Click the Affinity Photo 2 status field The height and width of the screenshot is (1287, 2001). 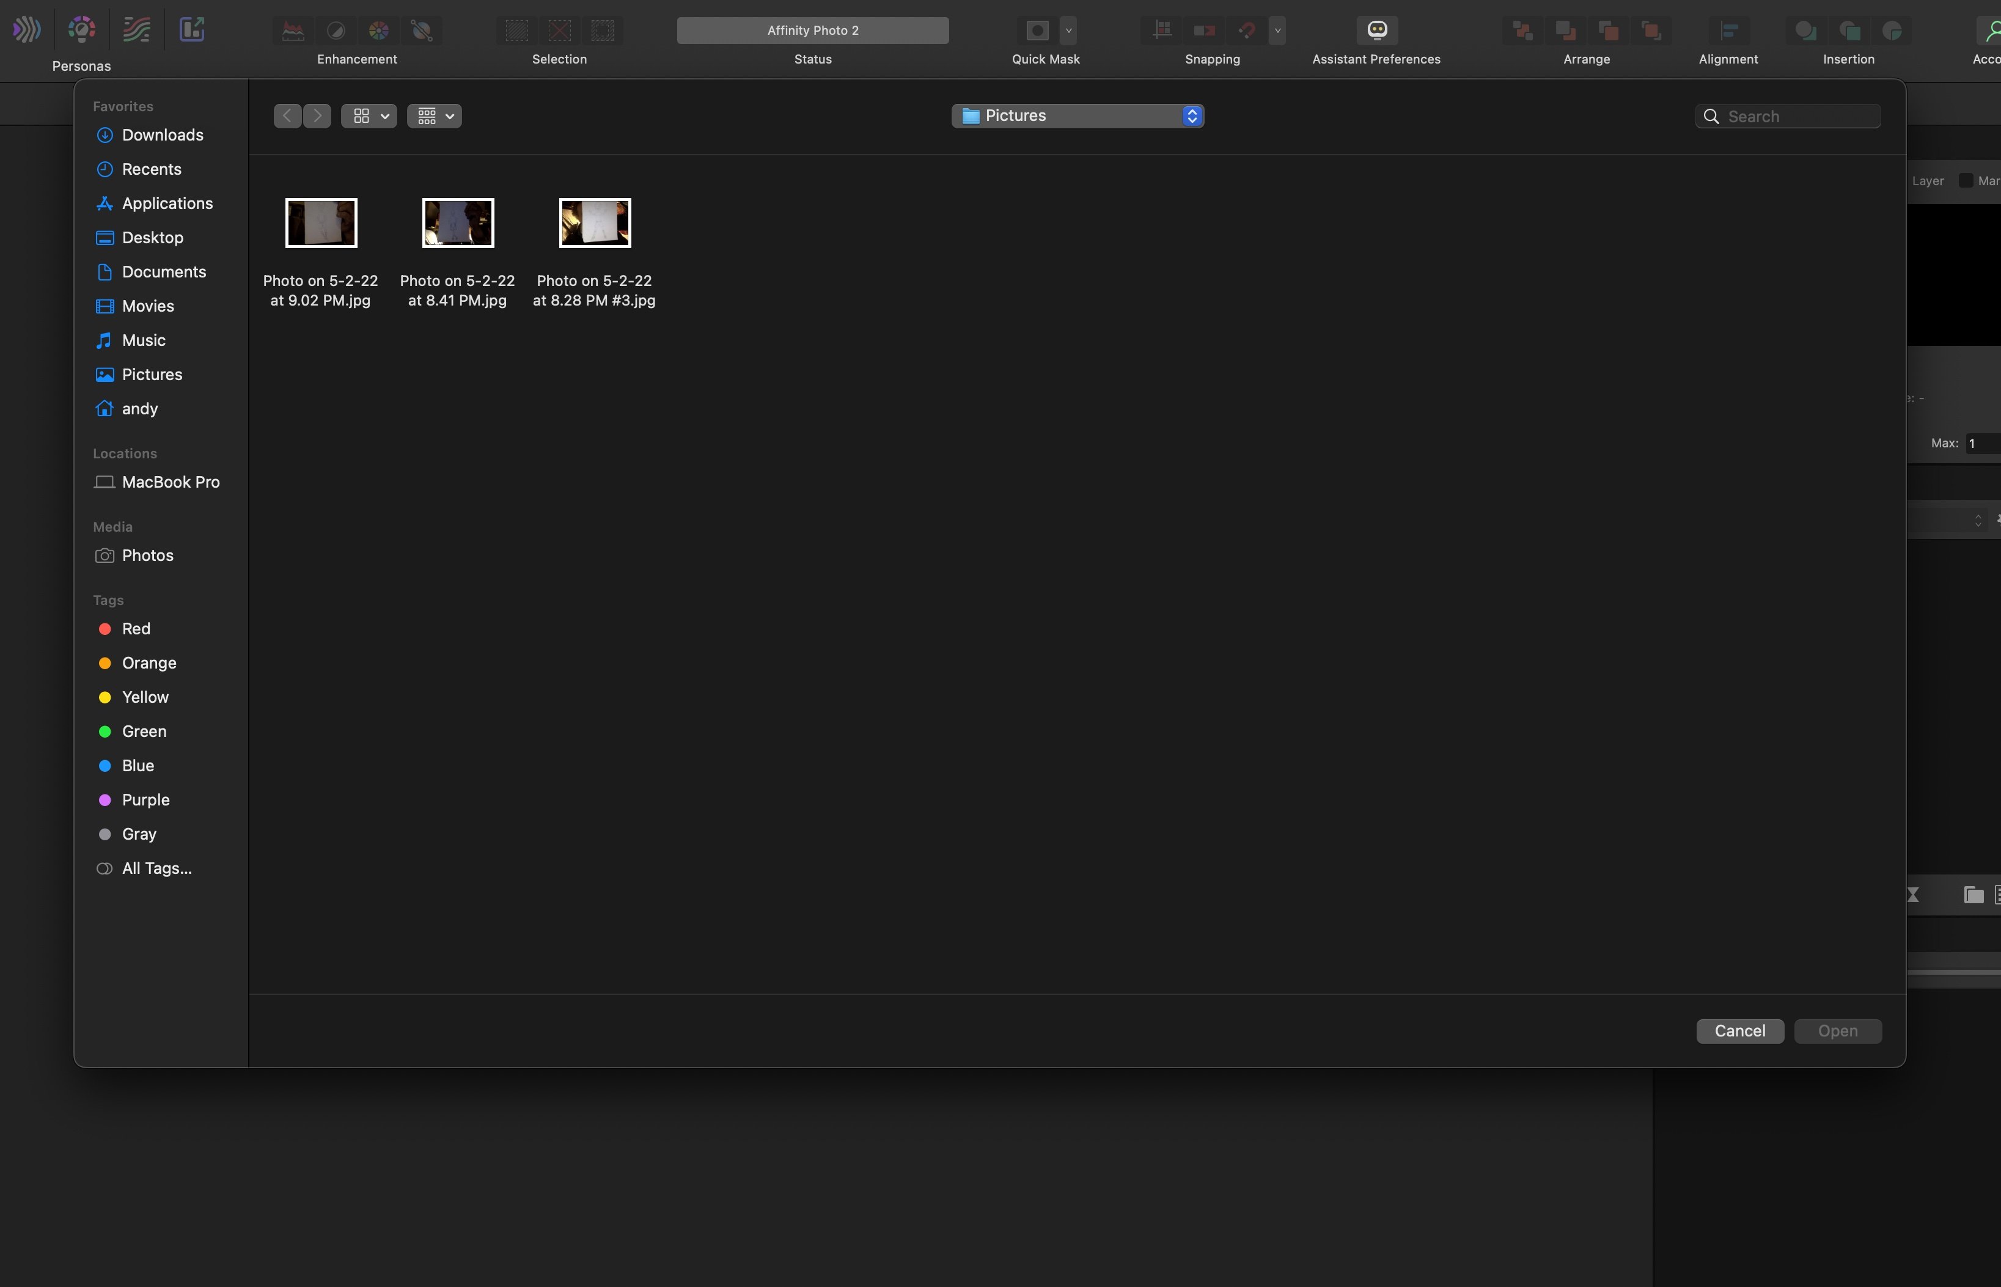[x=812, y=30]
